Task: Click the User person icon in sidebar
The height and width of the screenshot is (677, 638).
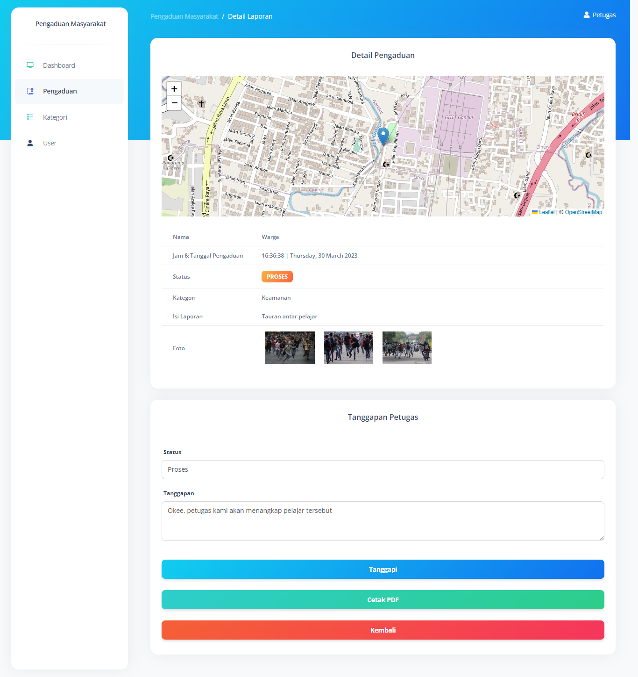Action: pos(30,143)
